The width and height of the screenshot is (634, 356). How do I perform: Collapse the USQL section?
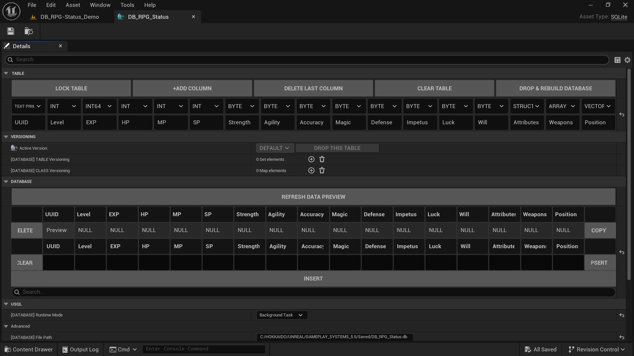6,304
